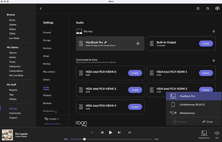Click the Muddy Waters artist name

[21, 137]
